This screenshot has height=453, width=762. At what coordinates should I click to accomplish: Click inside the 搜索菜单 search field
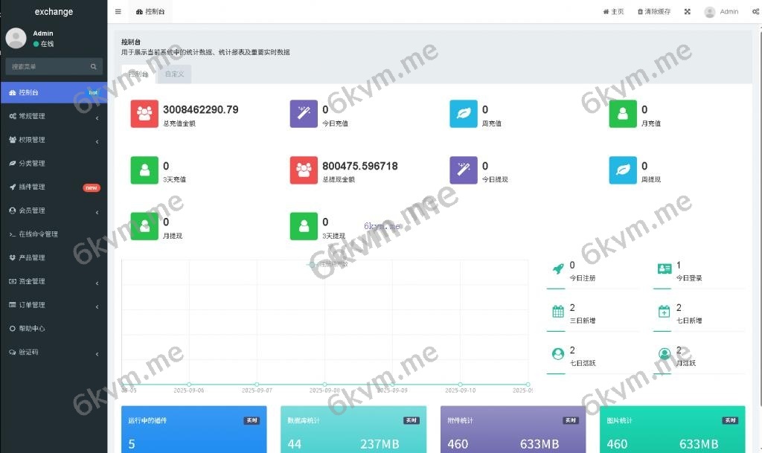click(x=46, y=67)
